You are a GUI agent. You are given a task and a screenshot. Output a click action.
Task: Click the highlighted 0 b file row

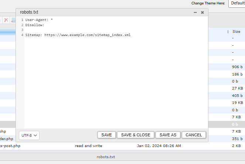[x=226, y=124]
